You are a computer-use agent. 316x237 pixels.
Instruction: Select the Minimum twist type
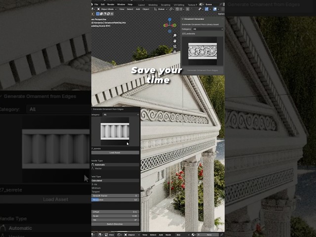coord(115,188)
